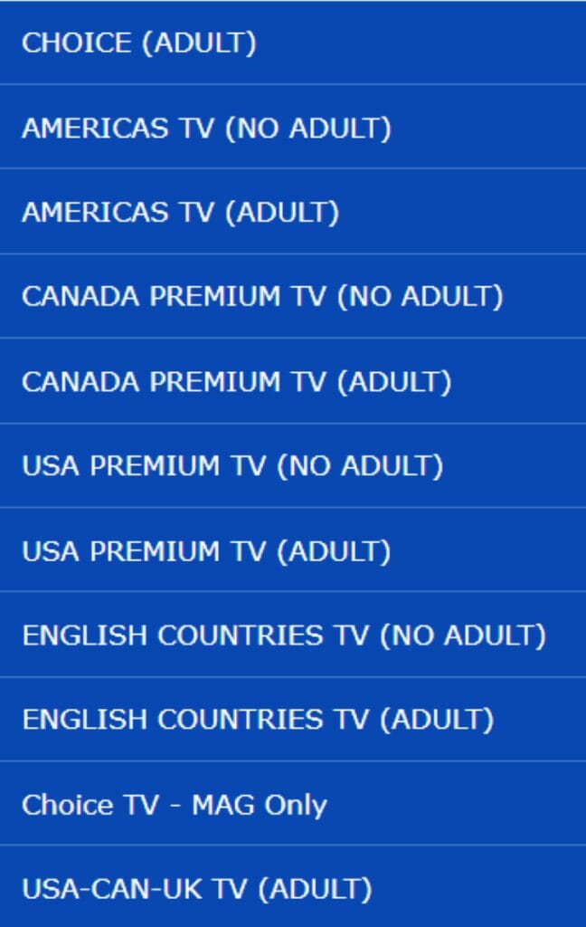
Task: Open USA Premium adult package
Action: pos(293,550)
